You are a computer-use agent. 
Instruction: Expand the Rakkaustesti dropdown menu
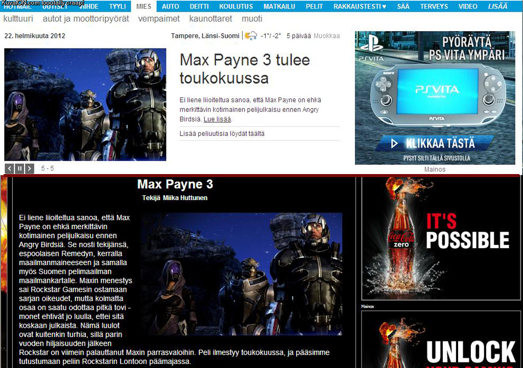[x=360, y=7]
